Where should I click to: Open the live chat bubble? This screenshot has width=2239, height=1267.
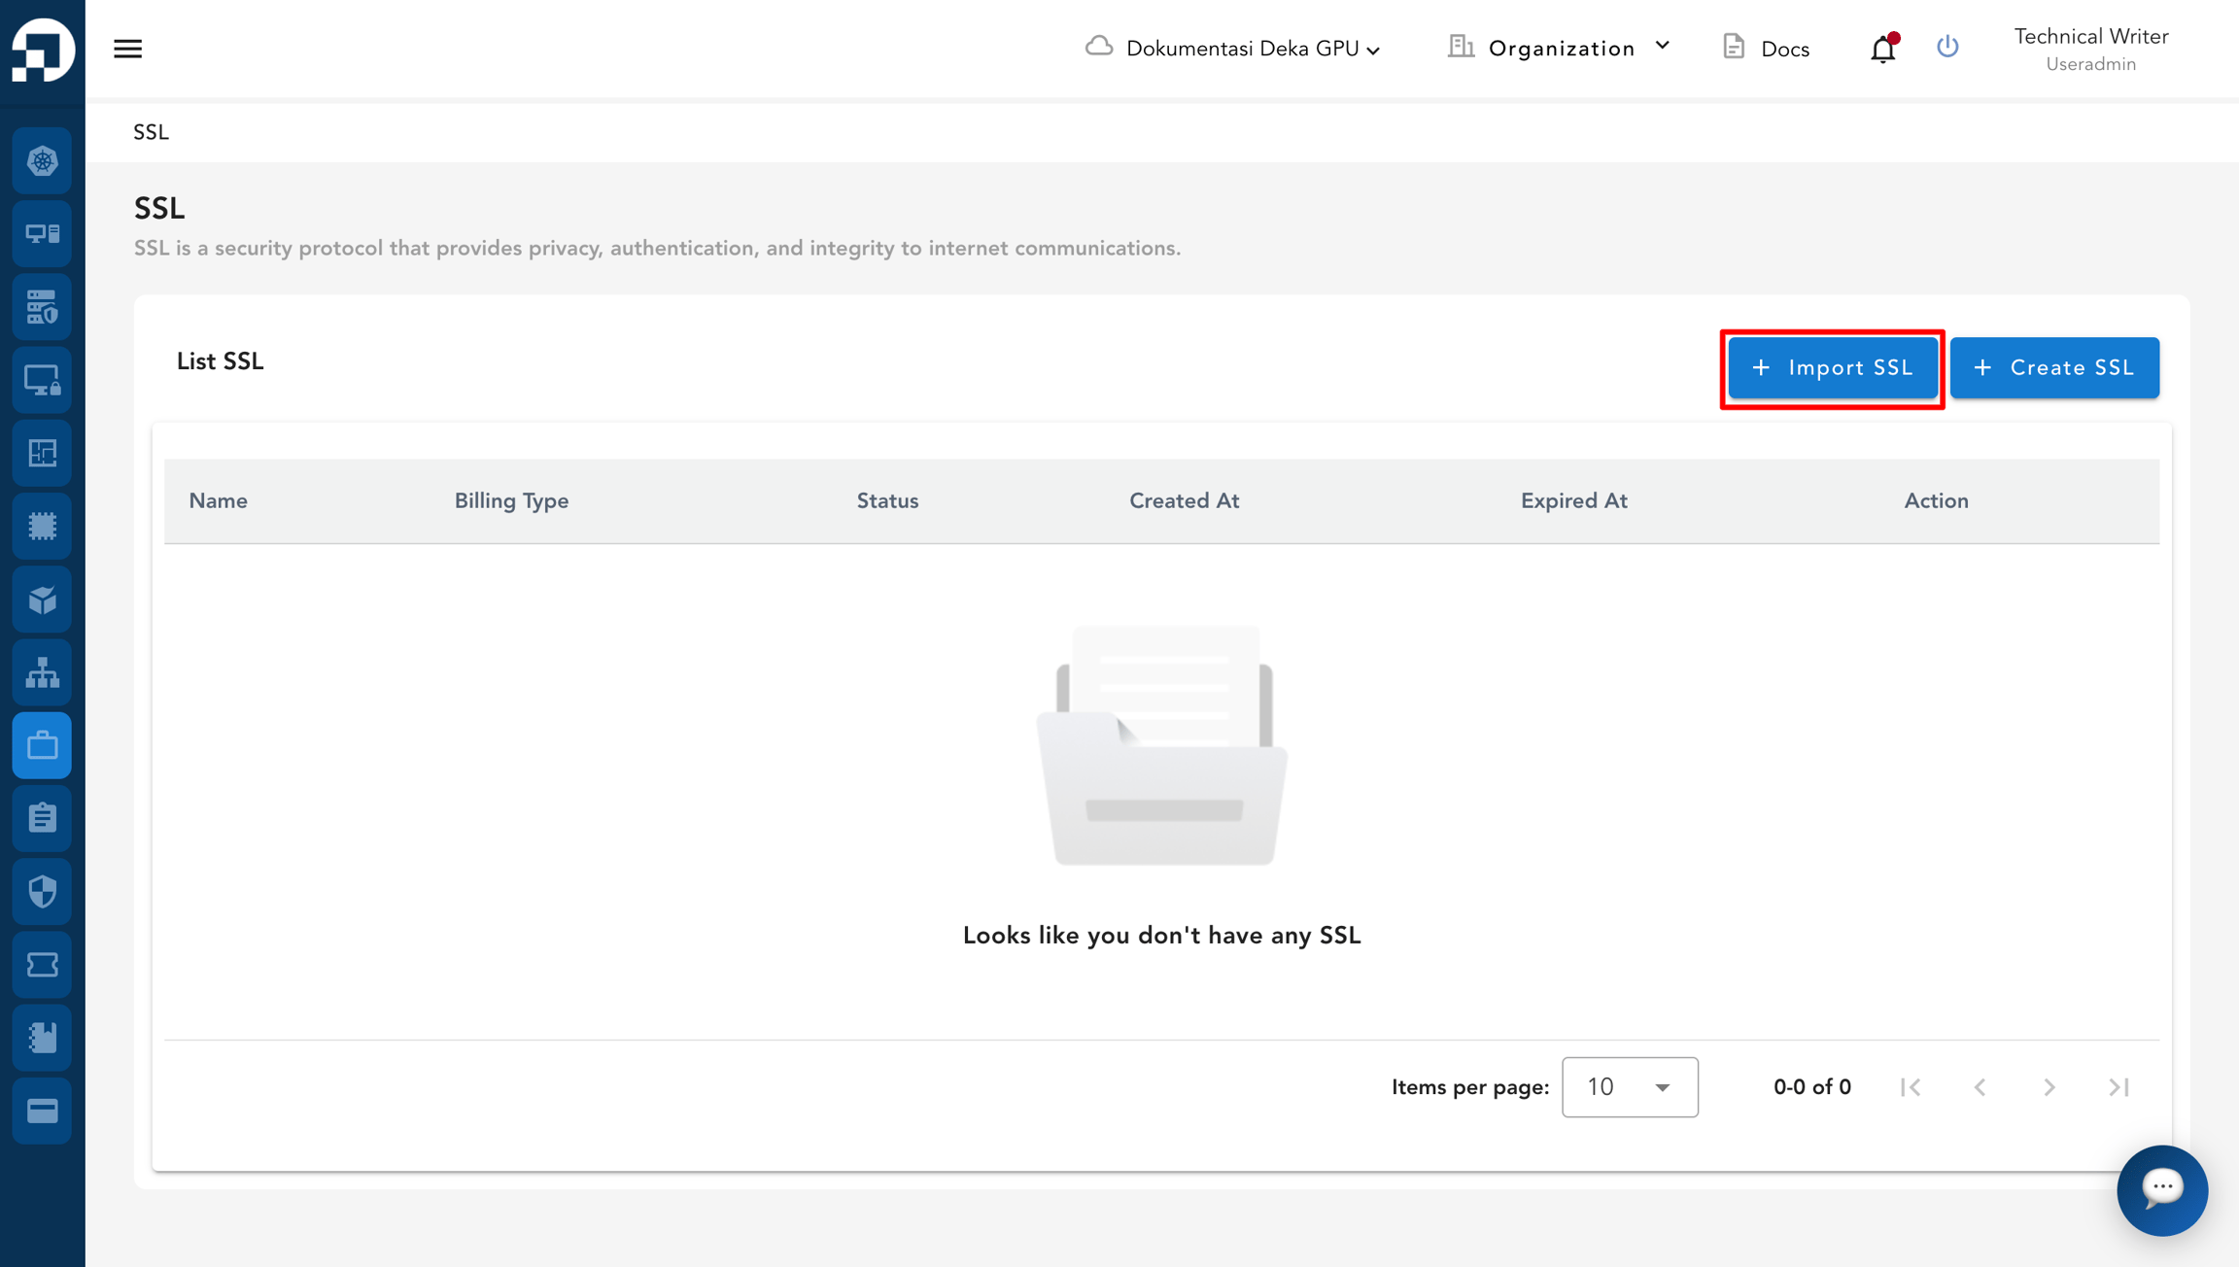(2162, 1189)
